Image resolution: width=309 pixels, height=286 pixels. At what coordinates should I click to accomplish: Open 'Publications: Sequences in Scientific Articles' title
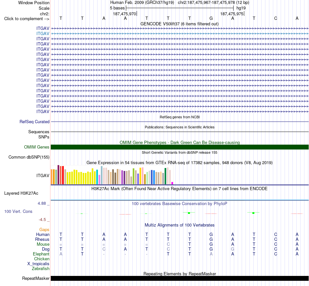pos(180,127)
